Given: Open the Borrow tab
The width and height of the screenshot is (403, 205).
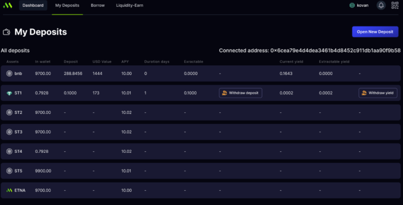Looking at the screenshot, I should pos(97,5).
